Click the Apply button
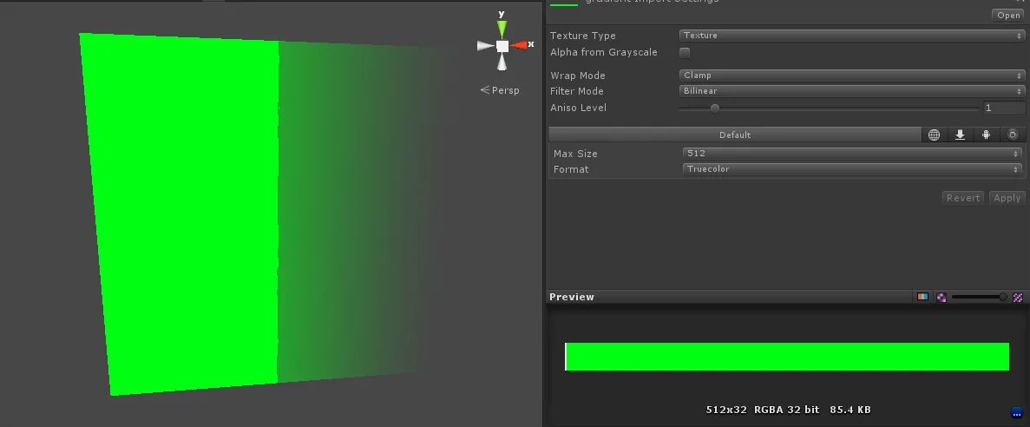The height and width of the screenshot is (427, 1030). tap(1007, 198)
